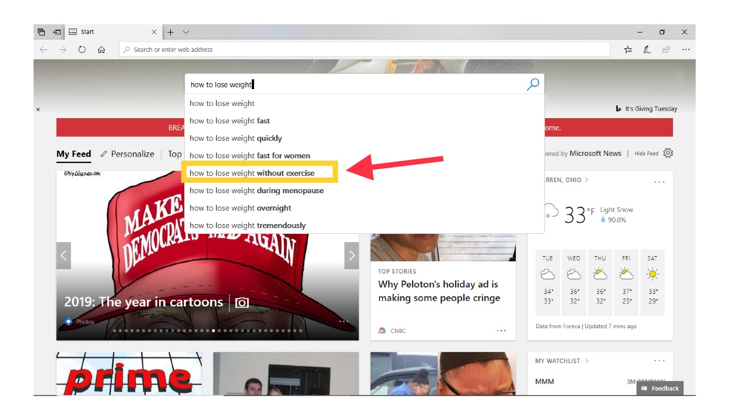Image resolution: width=746 pixels, height=419 pixels.
Task: Click the Feedback button
Action: coord(660,388)
